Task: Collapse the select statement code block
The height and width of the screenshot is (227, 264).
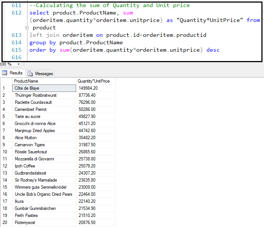Action: point(27,28)
